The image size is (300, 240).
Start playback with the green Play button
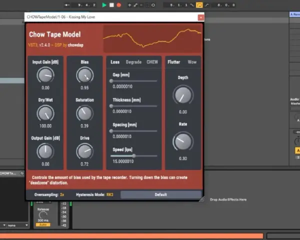(x=104, y=5)
